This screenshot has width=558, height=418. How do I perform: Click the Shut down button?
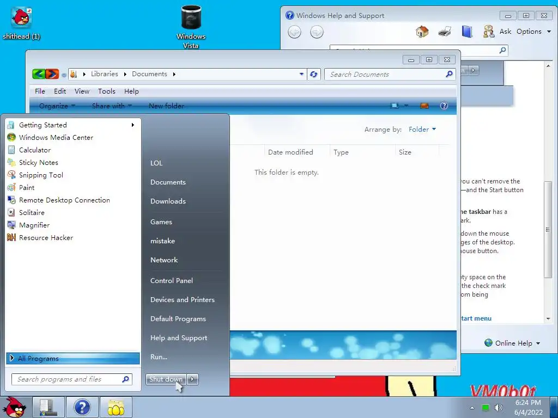click(166, 379)
